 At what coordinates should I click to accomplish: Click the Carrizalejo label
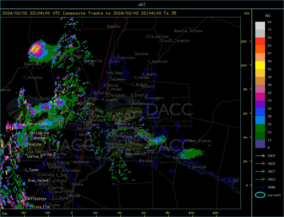tap(36, 199)
